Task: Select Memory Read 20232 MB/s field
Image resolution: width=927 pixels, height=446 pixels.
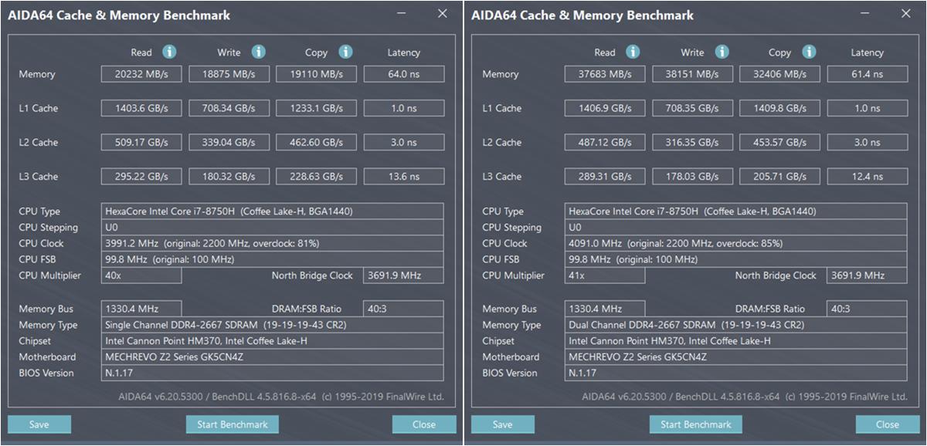Action: (x=141, y=74)
